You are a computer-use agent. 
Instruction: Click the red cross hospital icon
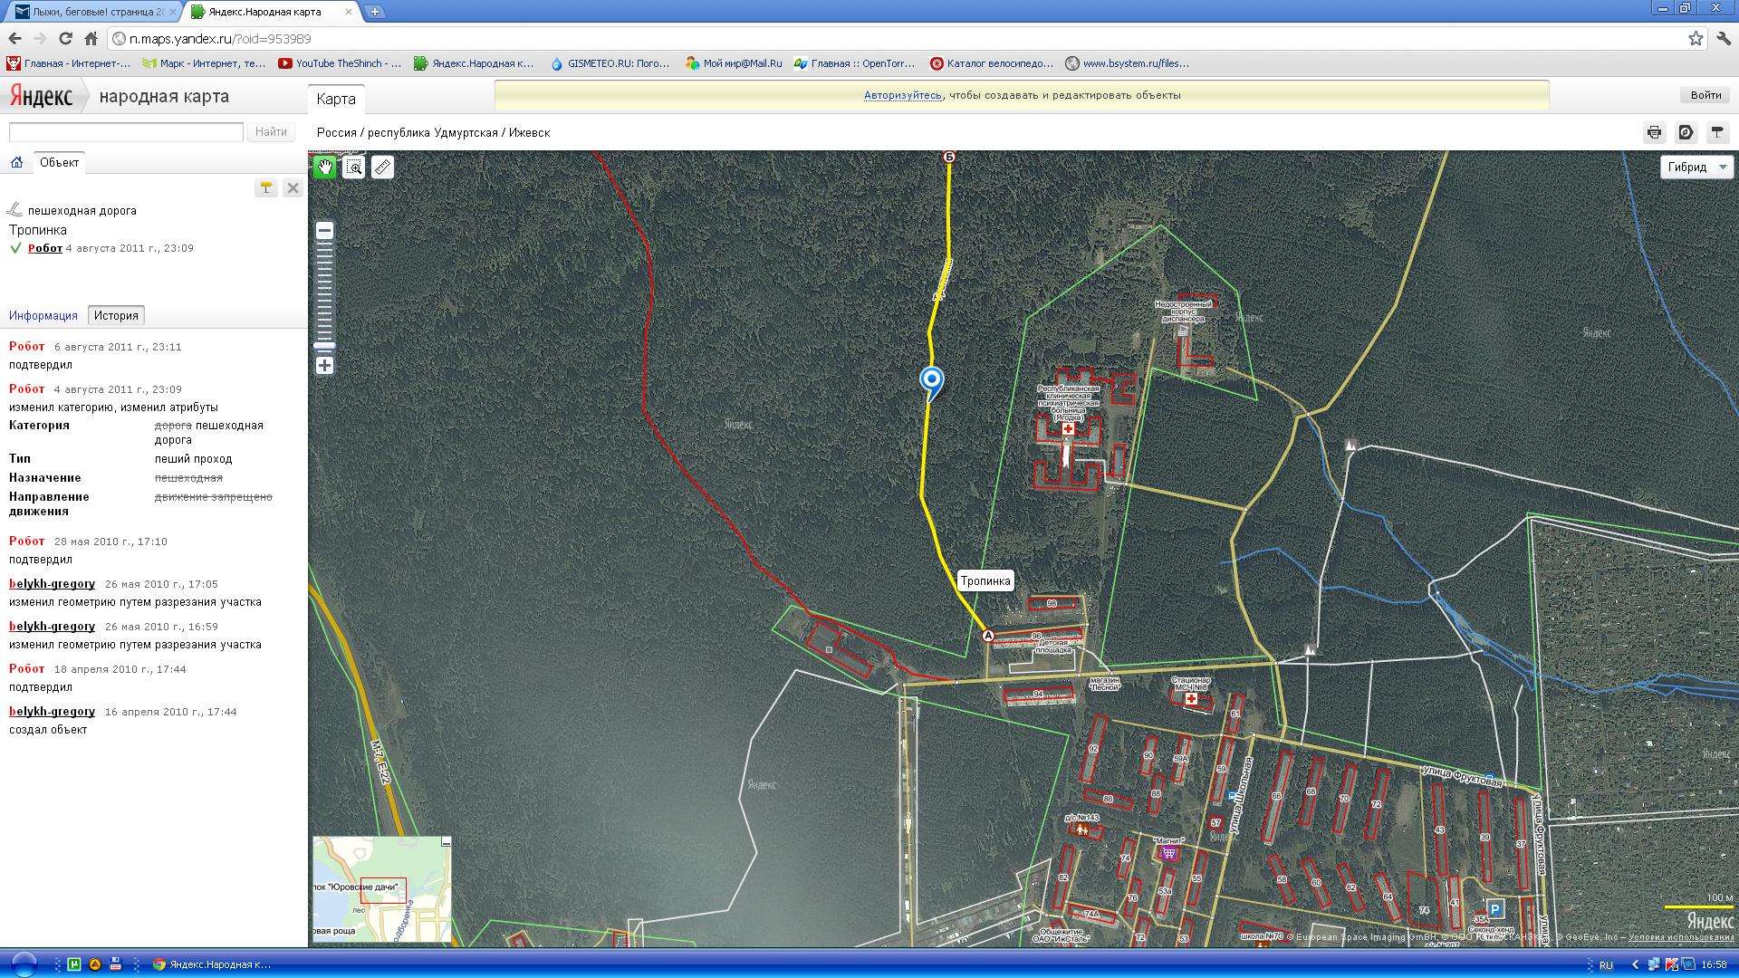[x=1068, y=429]
